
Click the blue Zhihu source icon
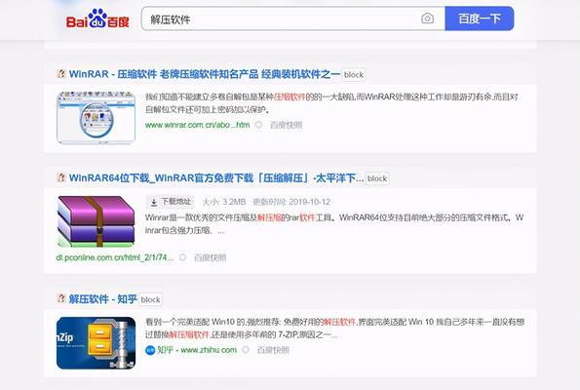coord(150,350)
